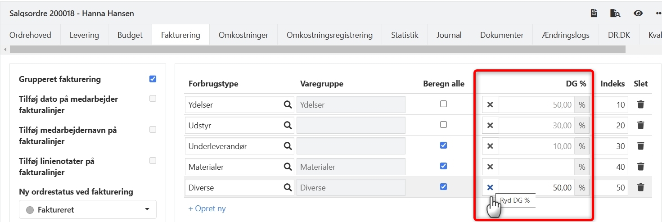The width and height of the screenshot is (662, 222).
Task: Clear DG % for the Diverse row
Action: pyautogui.click(x=490, y=187)
